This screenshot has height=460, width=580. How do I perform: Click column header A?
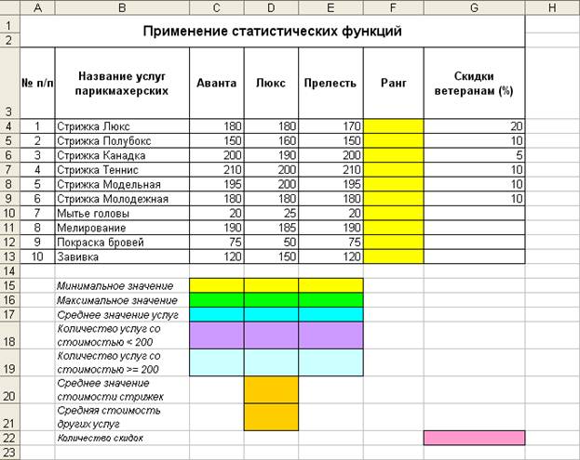(x=37, y=8)
